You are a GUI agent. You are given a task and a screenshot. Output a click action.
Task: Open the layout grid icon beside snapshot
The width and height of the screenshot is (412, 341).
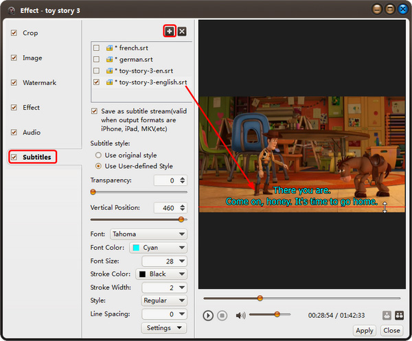coord(399,316)
